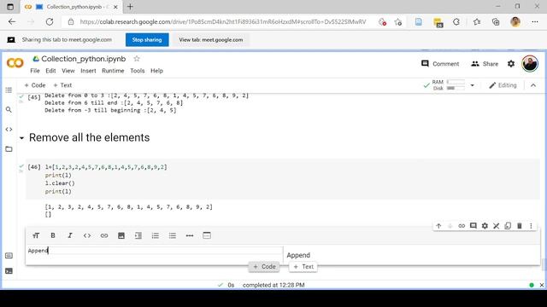The height and width of the screenshot is (307, 547).
Task: Add bulleted list in text cell toolbar
Action: click(x=173, y=235)
